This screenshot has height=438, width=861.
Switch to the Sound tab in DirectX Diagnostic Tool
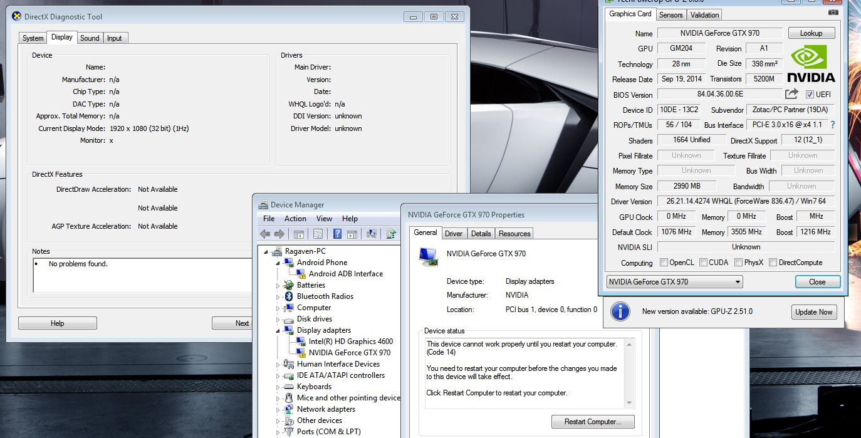(x=90, y=38)
